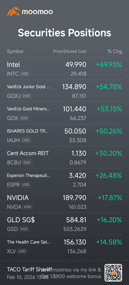Click Esperion Therapeutics stock name
Viewport: 129px width, 285px height.
tap(28, 175)
